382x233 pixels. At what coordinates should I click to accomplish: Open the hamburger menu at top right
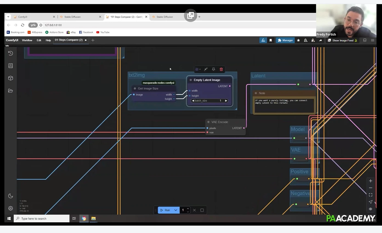tap(372, 40)
